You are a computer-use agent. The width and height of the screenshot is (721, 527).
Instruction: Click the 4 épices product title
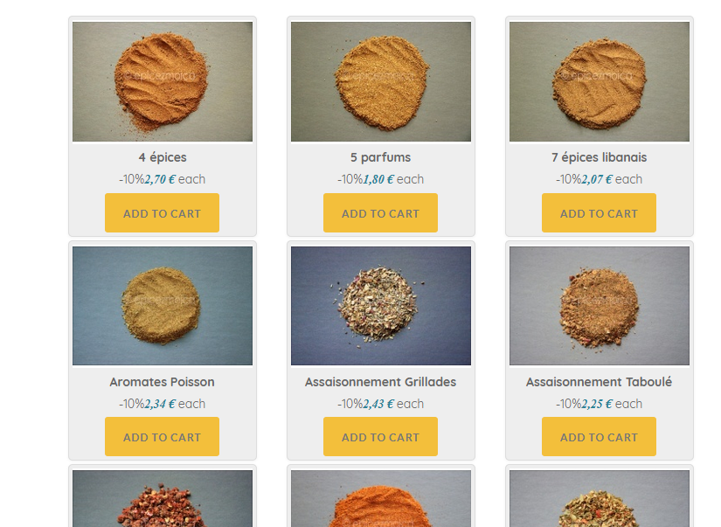pyautogui.click(x=163, y=157)
